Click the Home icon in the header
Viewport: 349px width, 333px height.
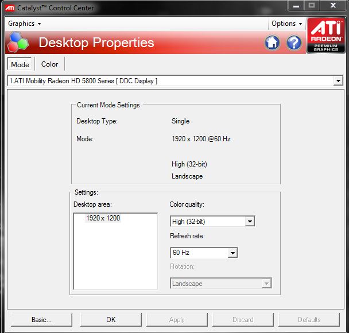click(272, 42)
